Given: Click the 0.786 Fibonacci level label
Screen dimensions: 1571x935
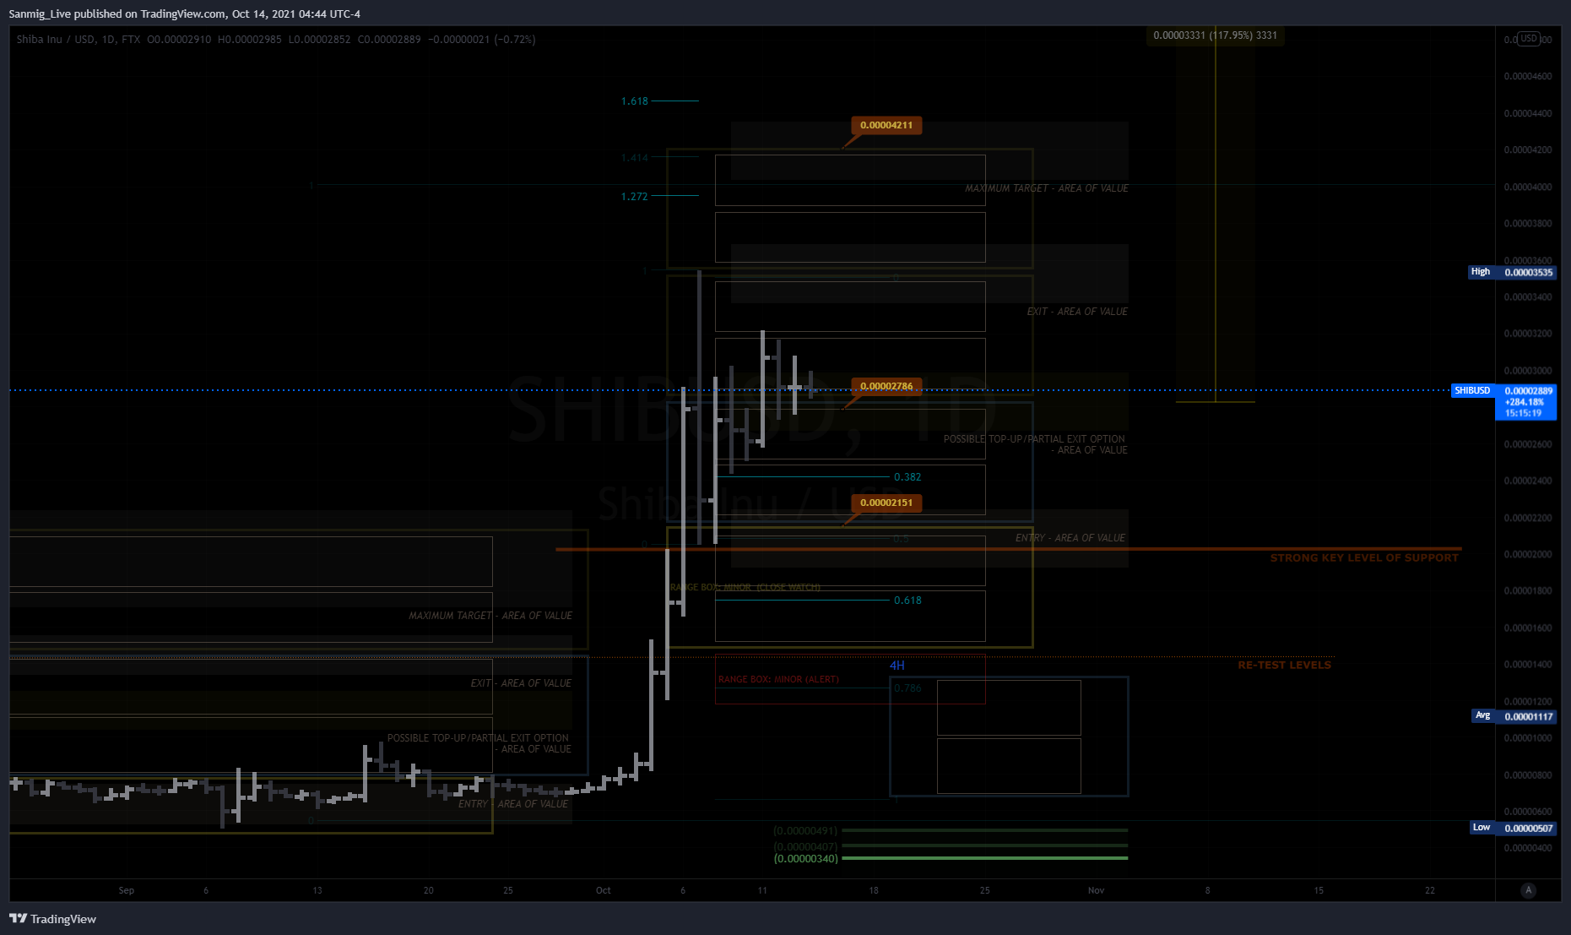Looking at the screenshot, I should (907, 688).
